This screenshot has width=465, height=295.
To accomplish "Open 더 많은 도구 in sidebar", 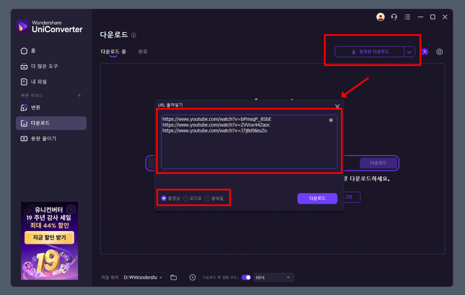I will click(x=52, y=66).
